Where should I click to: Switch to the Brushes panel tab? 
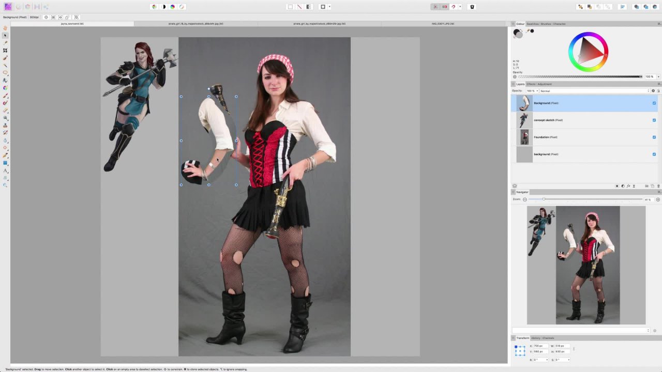(546, 24)
